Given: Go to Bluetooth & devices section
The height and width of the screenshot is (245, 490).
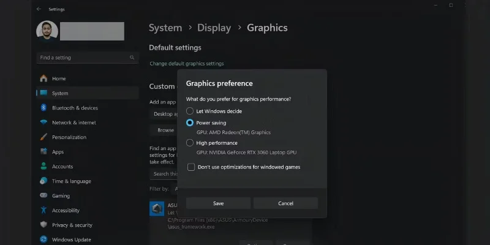Looking at the screenshot, I should [75, 108].
